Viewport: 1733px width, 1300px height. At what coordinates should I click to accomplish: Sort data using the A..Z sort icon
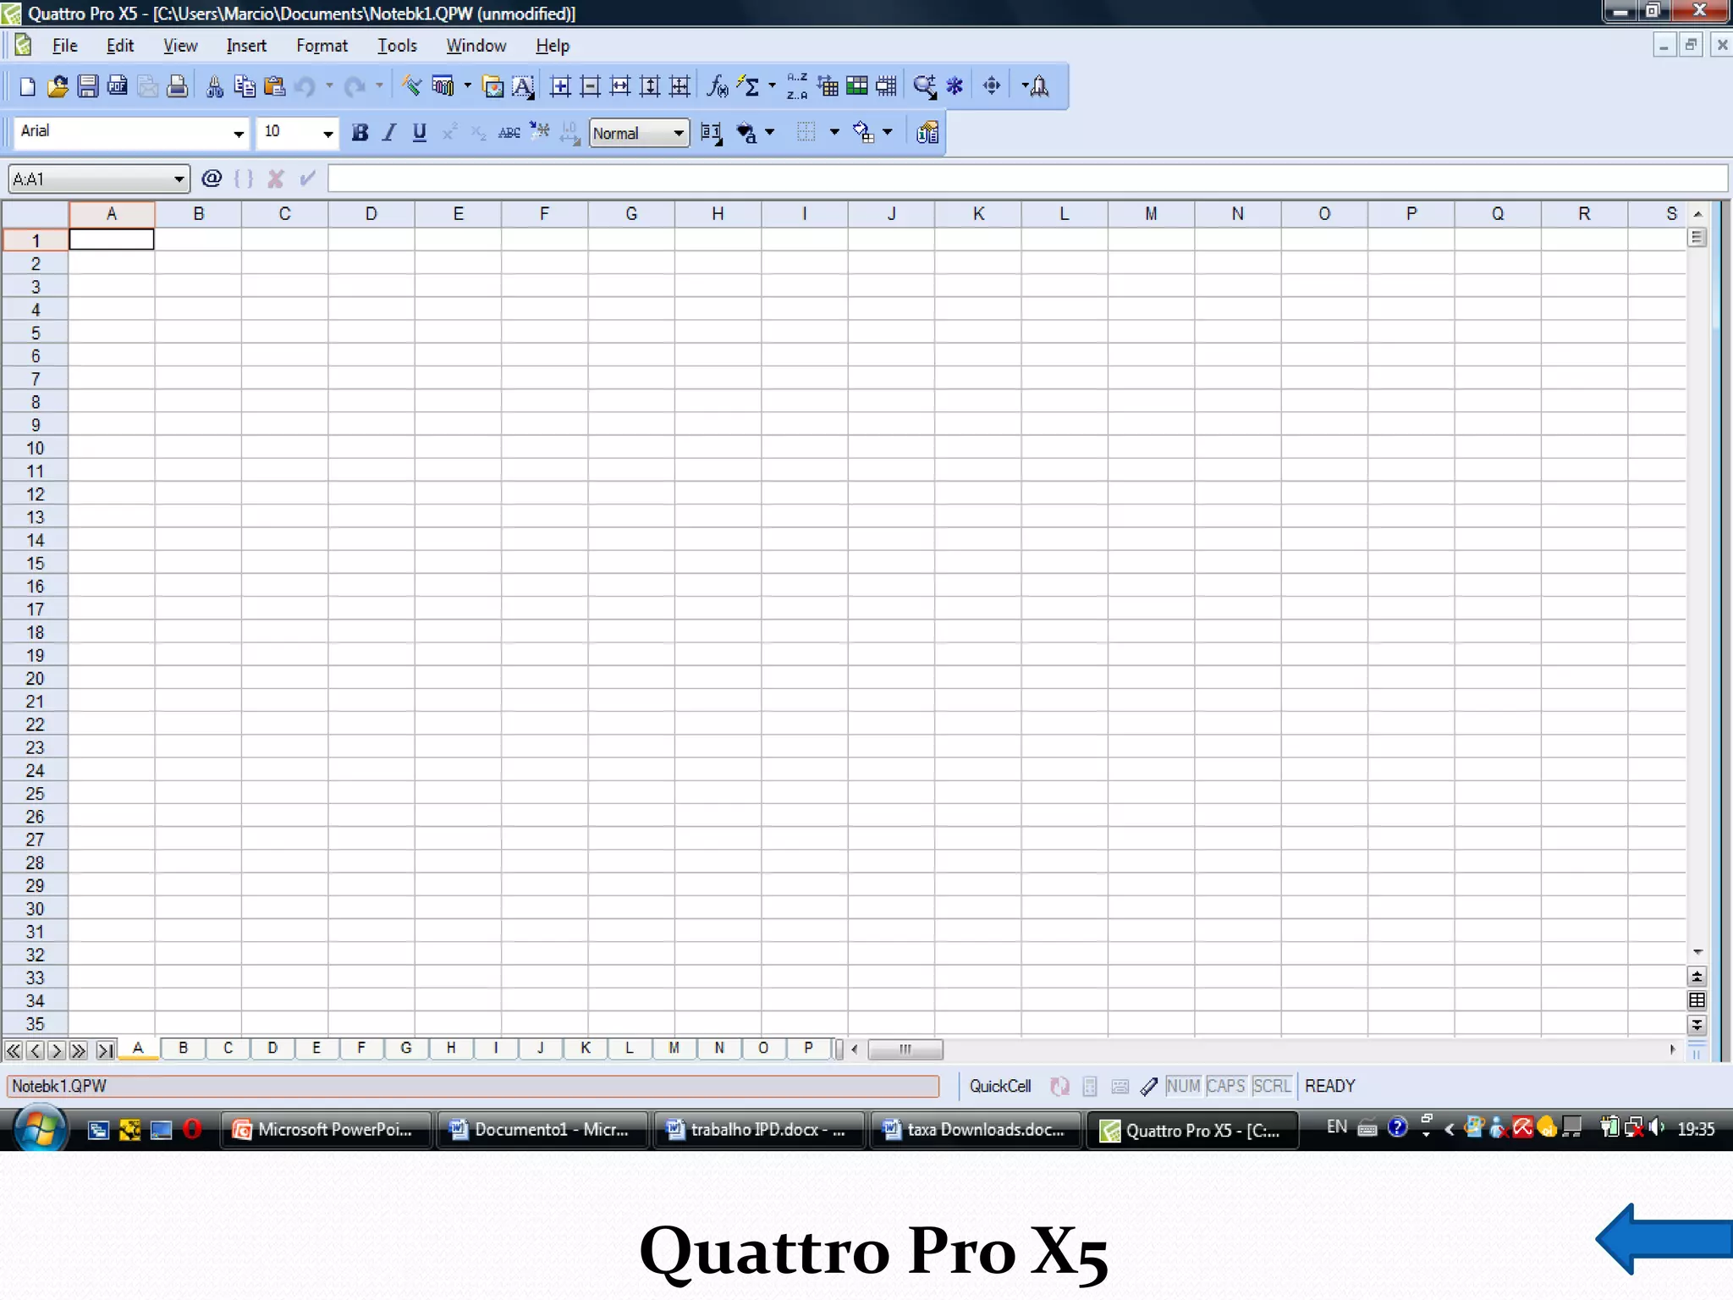tap(797, 86)
